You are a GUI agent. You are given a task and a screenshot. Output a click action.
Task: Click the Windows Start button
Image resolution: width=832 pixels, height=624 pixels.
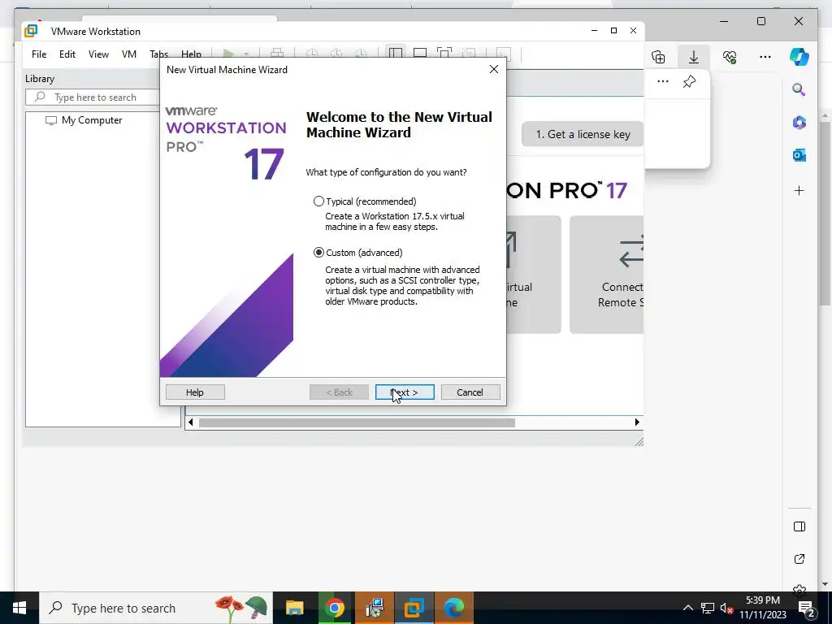19,608
